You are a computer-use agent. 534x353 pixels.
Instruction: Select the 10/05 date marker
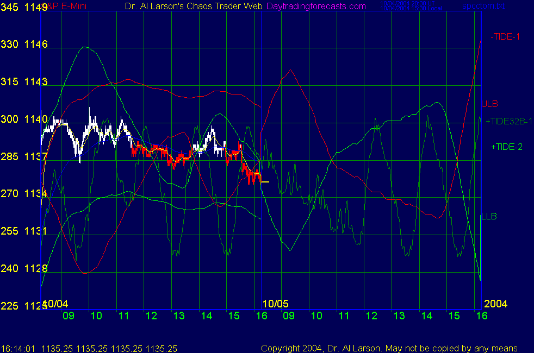[275, 304]
